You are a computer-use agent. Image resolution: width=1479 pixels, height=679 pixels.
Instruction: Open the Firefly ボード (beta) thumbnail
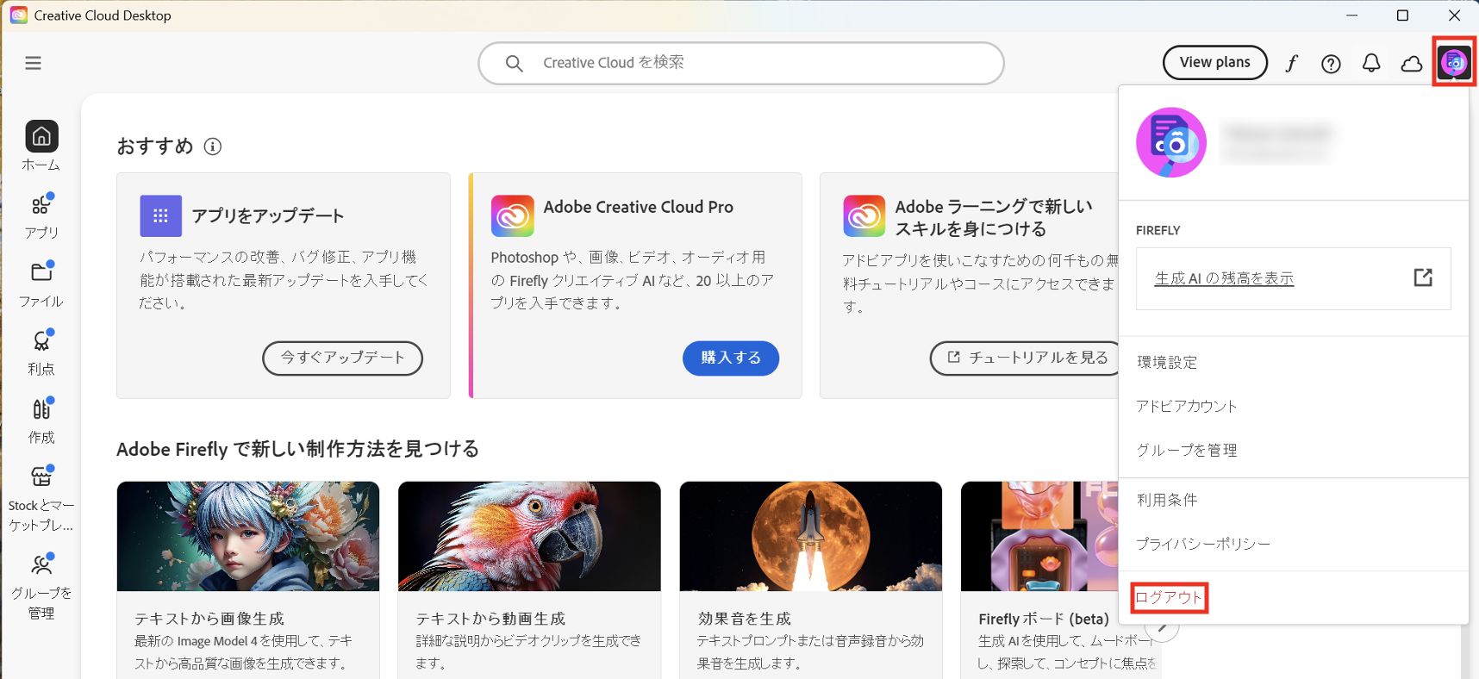1039,536
